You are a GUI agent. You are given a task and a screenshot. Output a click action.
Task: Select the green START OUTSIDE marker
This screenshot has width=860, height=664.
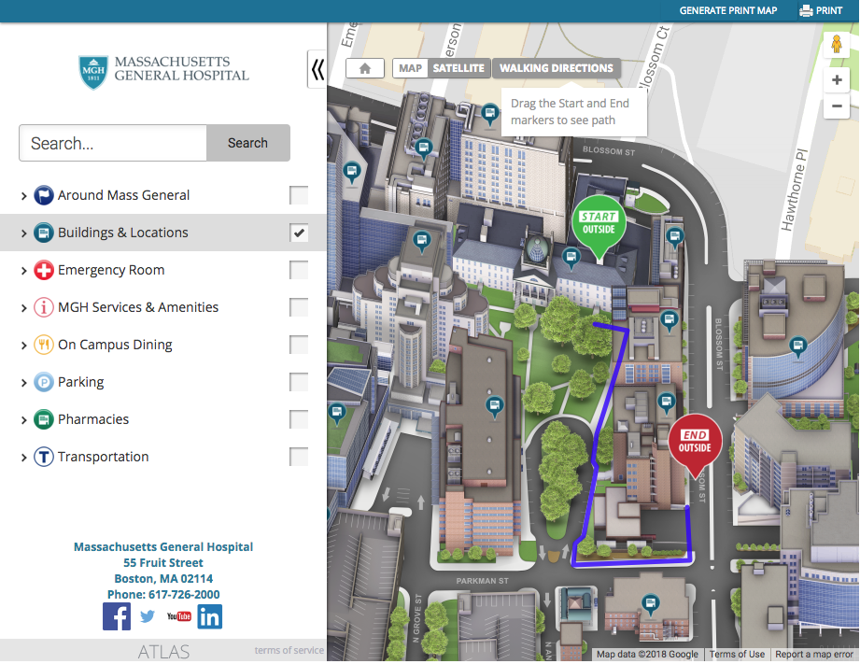599,223
